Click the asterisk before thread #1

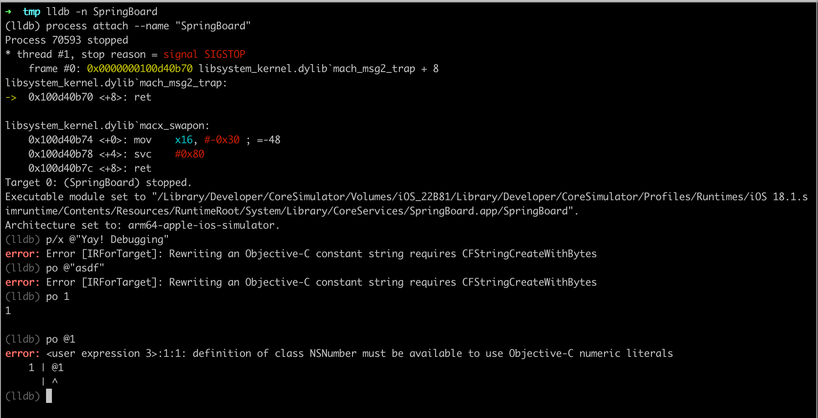click(x=8, y=54)
